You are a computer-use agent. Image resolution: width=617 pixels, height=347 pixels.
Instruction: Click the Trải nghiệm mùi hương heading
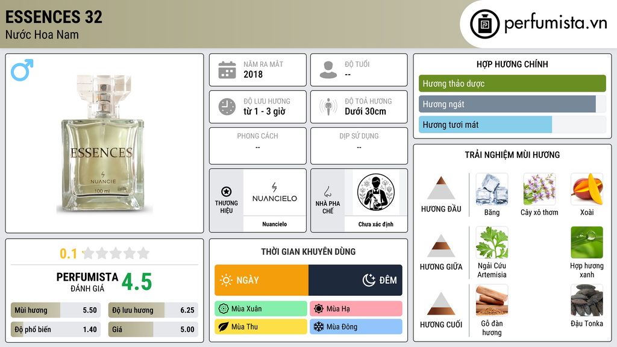coord(512,155)
